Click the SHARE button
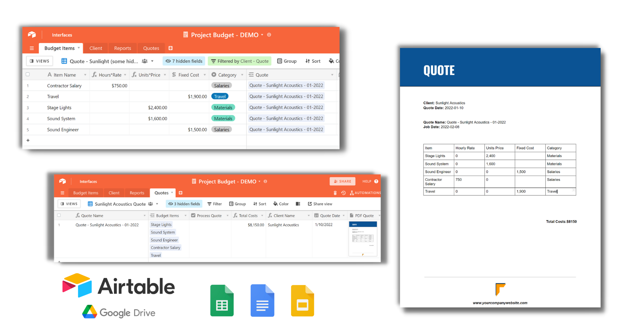622x334 pixels. coord(342,181)
